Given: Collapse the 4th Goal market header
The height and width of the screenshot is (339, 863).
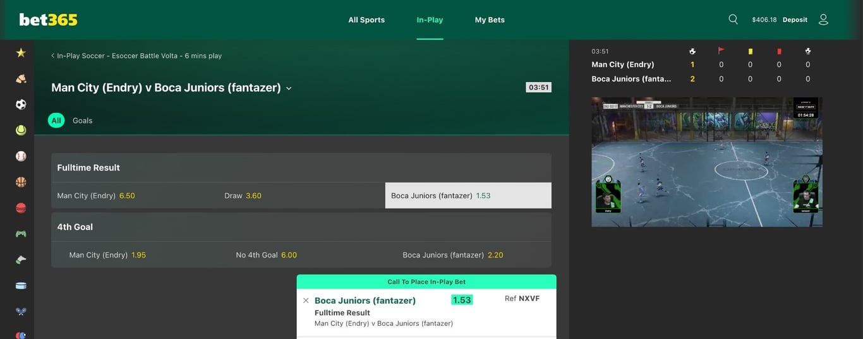Looking at the screenshot, I should point(301,227).
